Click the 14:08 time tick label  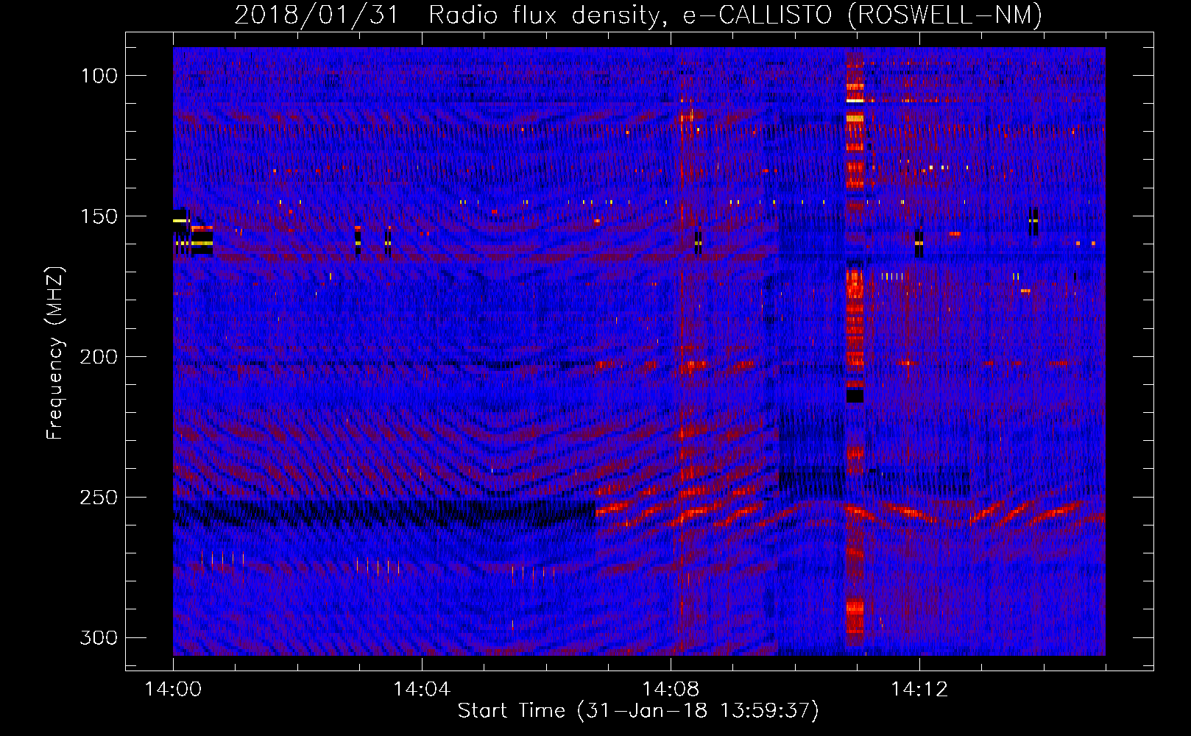(x=671, y=690)
